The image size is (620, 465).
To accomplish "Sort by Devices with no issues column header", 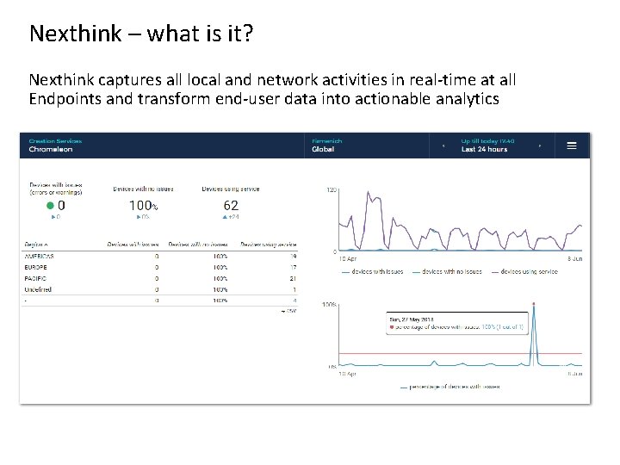I will [x=198, y=245].
